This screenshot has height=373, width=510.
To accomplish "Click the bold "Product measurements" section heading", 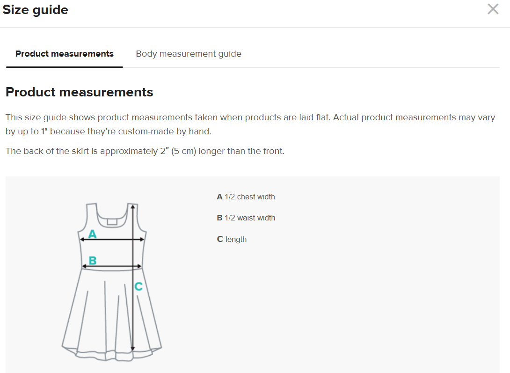I will point(79,92).
